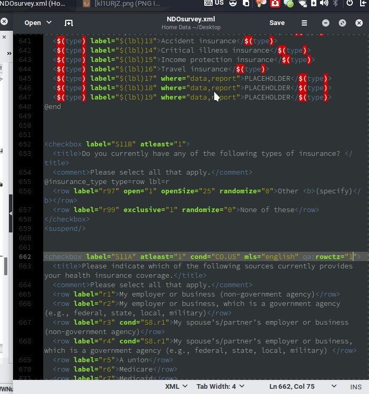Image resolution: width=369 pixels, height=394 pixels.
Task: Click line 654 "Please select all that apply."
Action: [150, 172]
